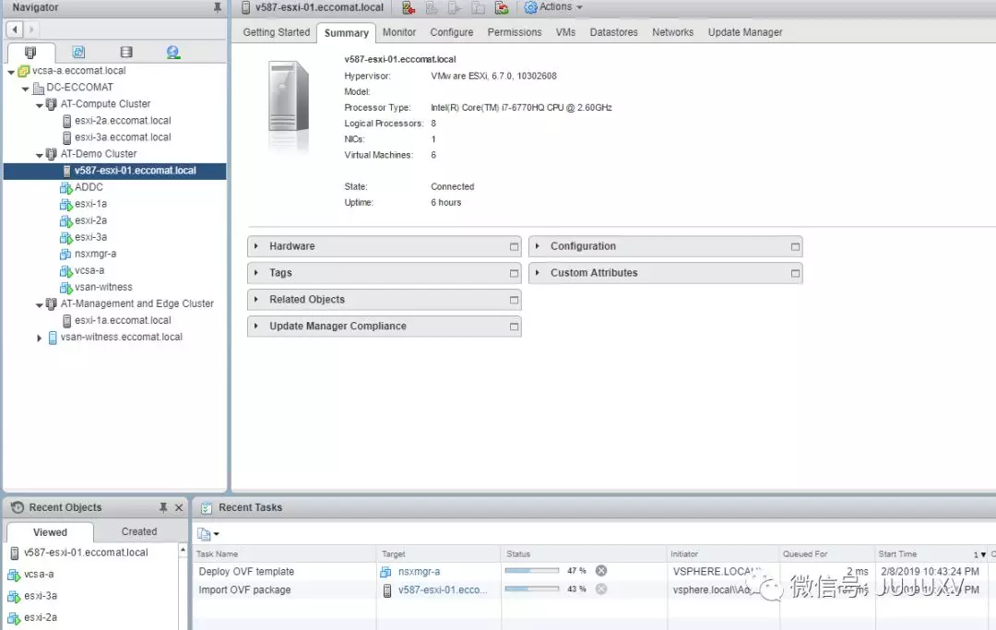Open v587-esxi-01 target link in tasks
996x630 pixels.
pos(443,590)
